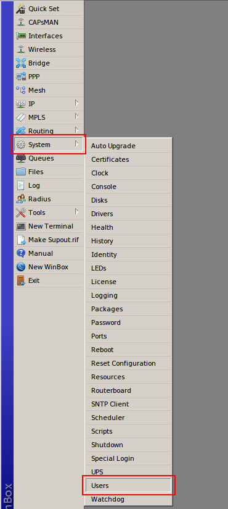Expand the Routing submenu arrow

point(77,130)
